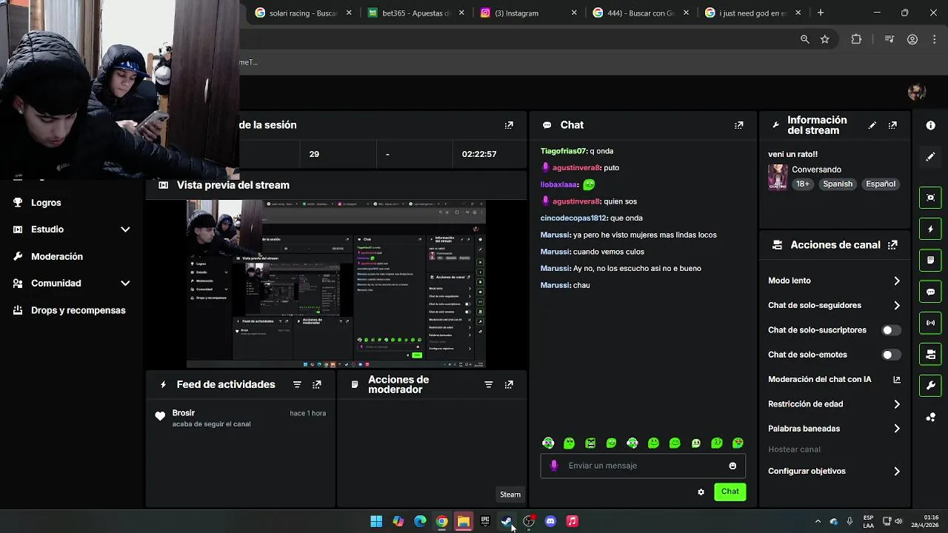The width and height of the screenshot is (948, 533).
Task: Open chat settings gear icon
Action: tap(701, 492)
